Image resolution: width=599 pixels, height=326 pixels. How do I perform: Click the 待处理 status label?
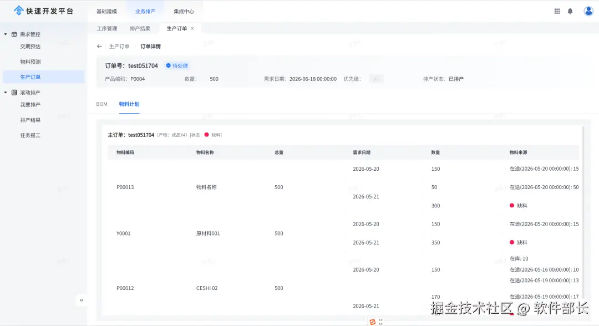(180, 65)
